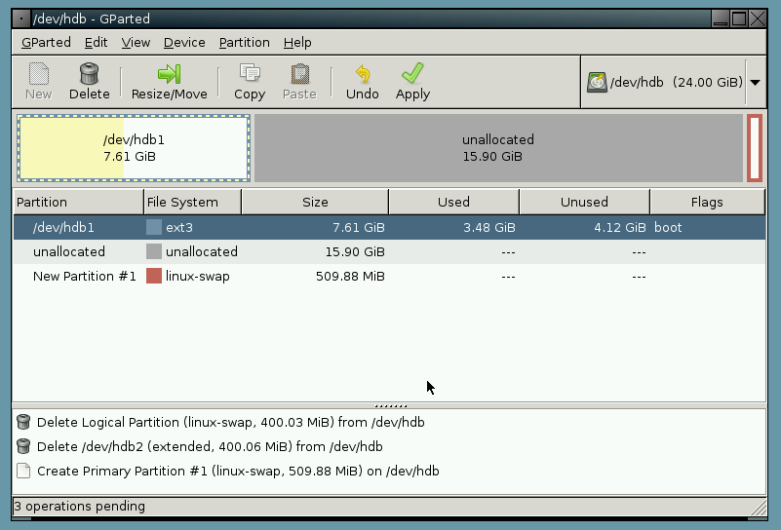
Task: Click the Undo yellow arrow icon
Action: tap(363, 74)
